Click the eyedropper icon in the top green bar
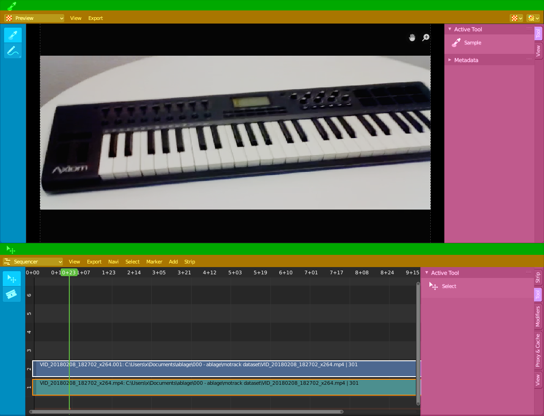 point(12,5)
